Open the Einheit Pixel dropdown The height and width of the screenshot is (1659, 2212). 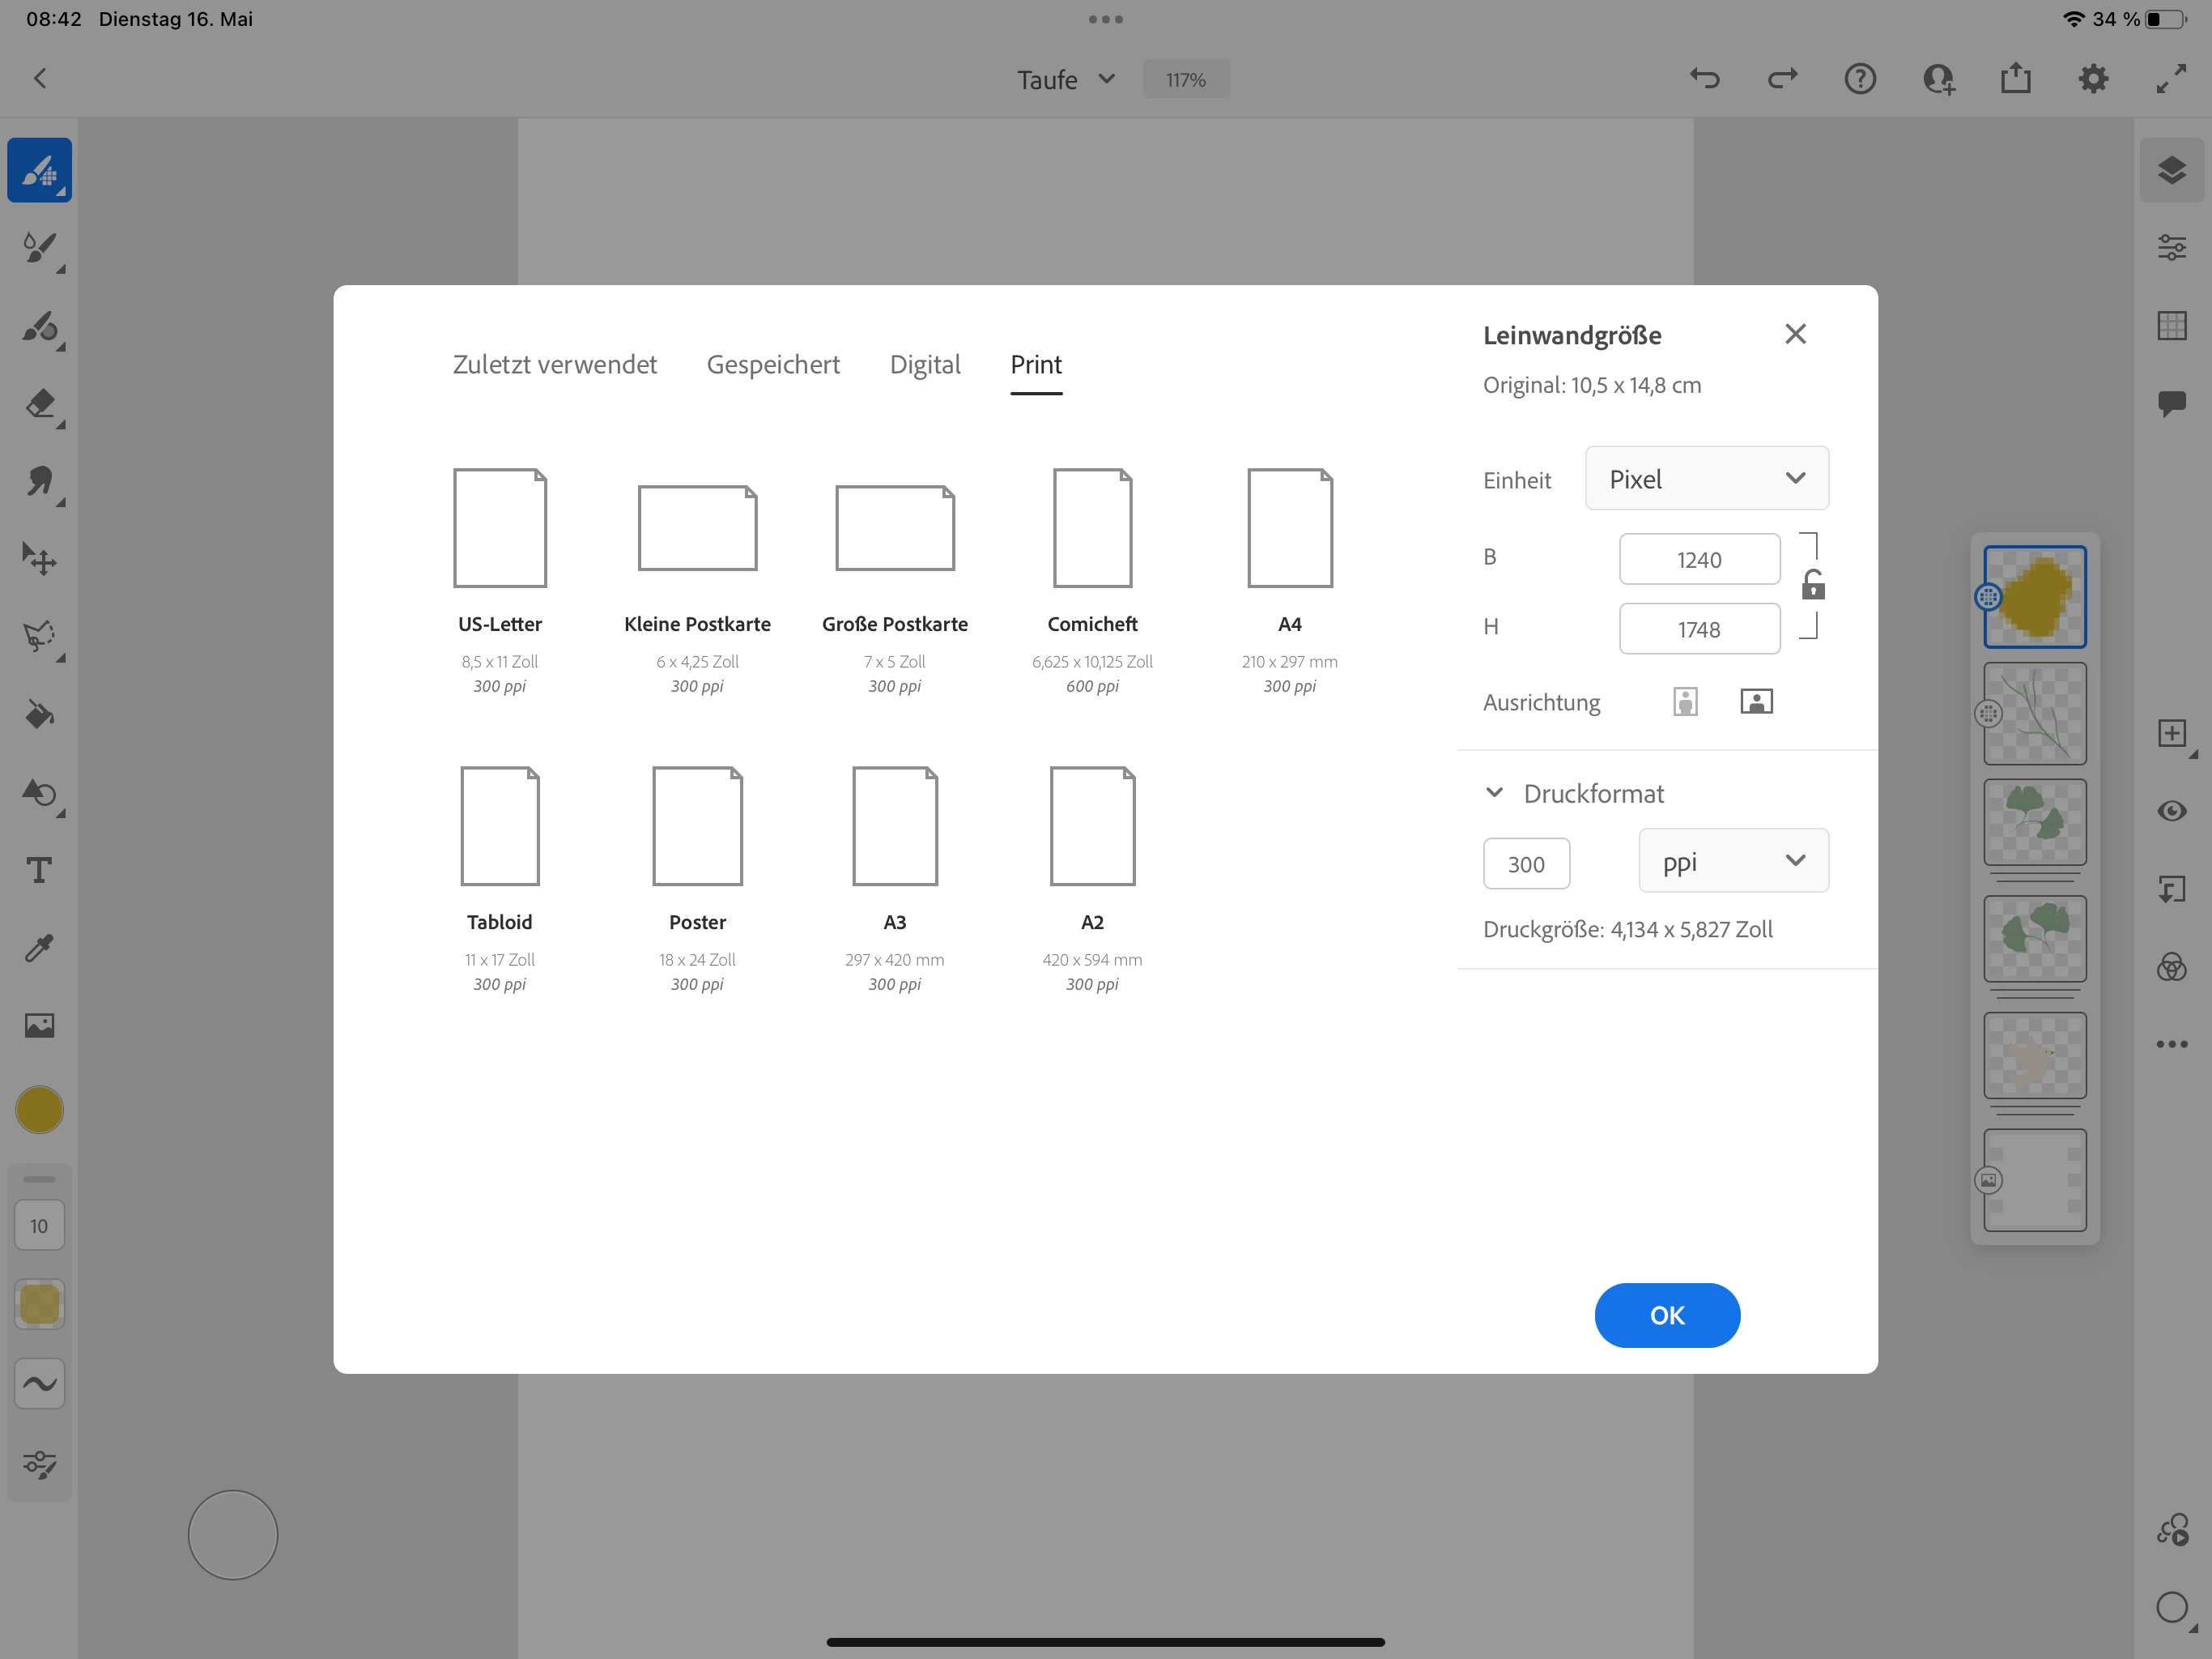click(1706, 480)
